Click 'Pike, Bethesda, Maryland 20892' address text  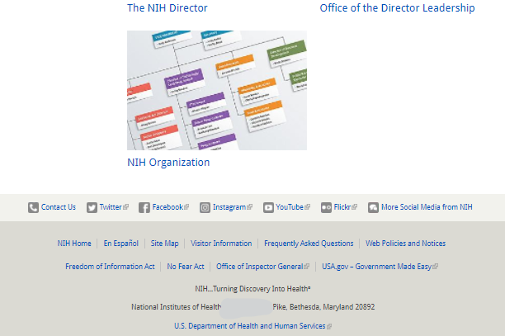pos(323,306)
